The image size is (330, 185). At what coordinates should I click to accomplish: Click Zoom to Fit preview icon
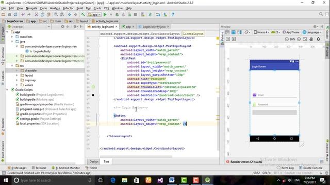305,39
